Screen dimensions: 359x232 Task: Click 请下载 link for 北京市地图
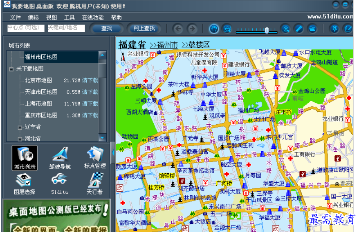(90, 80)
